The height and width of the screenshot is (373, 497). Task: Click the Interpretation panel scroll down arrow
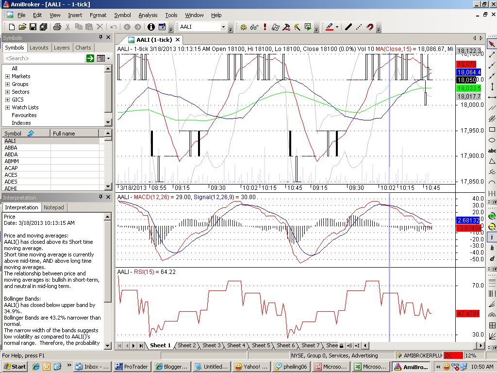coord(108,346)
